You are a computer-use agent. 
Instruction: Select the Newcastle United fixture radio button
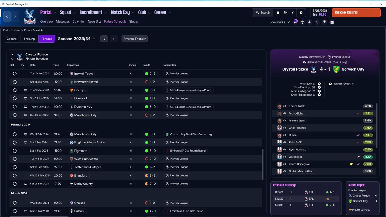14,82
